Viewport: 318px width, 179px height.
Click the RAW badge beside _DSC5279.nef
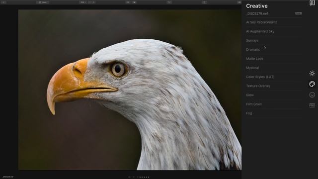[x=298, y=13]
